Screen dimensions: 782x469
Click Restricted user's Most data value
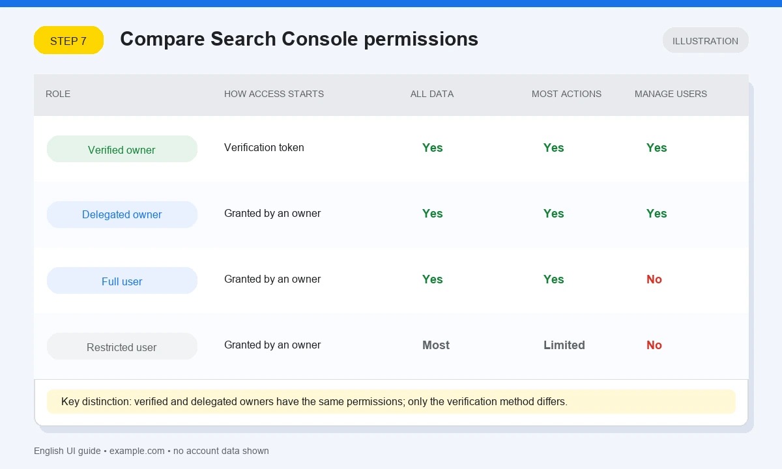[x=435, y=345]
